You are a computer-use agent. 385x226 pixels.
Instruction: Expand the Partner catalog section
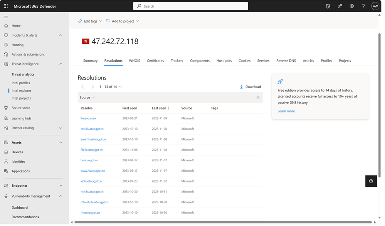(x=61, y=128)
